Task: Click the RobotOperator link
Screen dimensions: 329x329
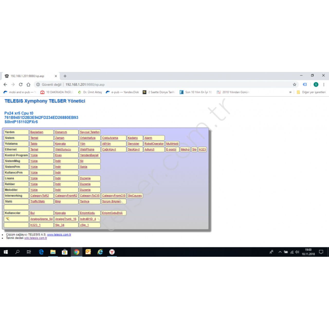Action: point(154,144)
